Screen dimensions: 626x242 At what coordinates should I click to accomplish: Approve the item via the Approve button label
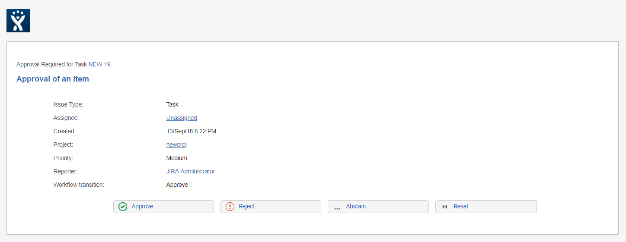[x=142, y=207]
